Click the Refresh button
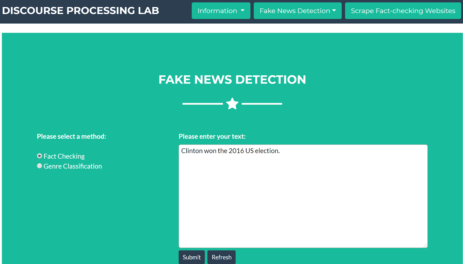 (x=221, y=257)
